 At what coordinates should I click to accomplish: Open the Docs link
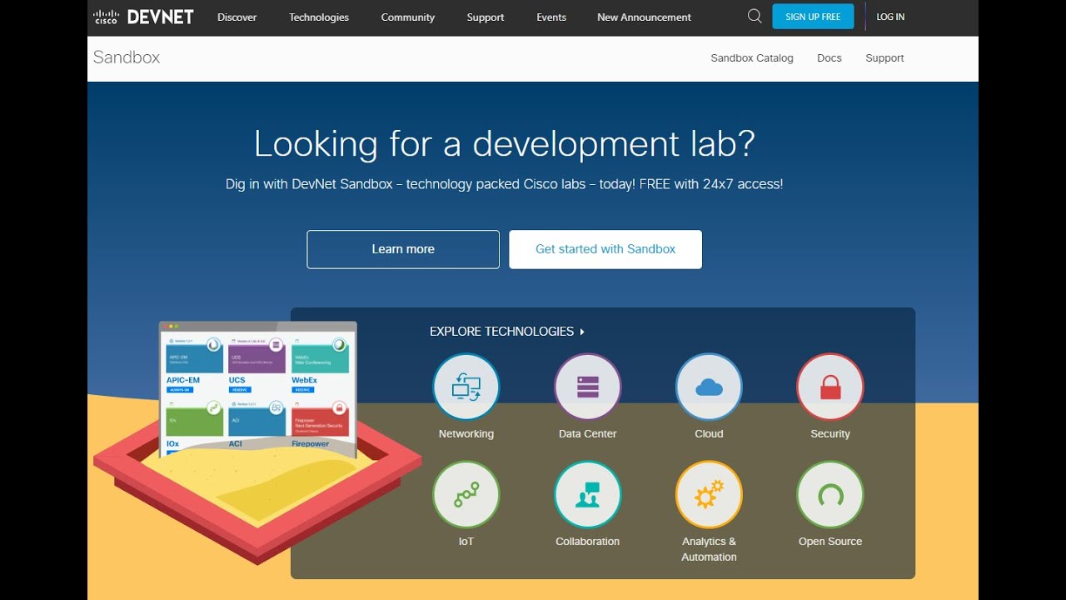click(829, 58)
